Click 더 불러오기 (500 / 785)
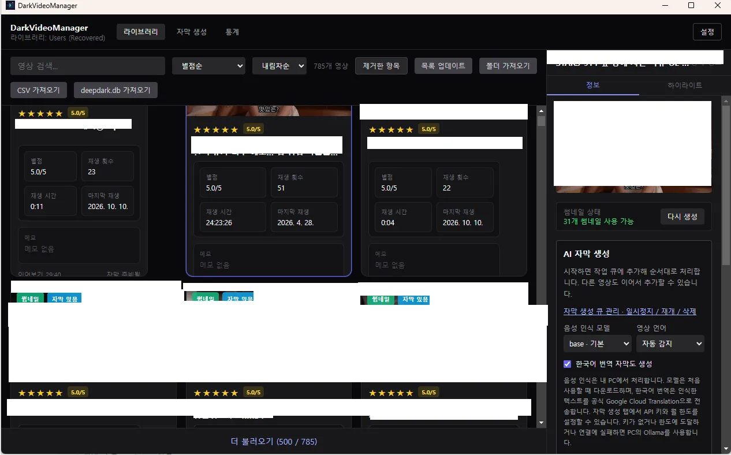This screenshot has width=731, height=455. [x=274, y=442]
